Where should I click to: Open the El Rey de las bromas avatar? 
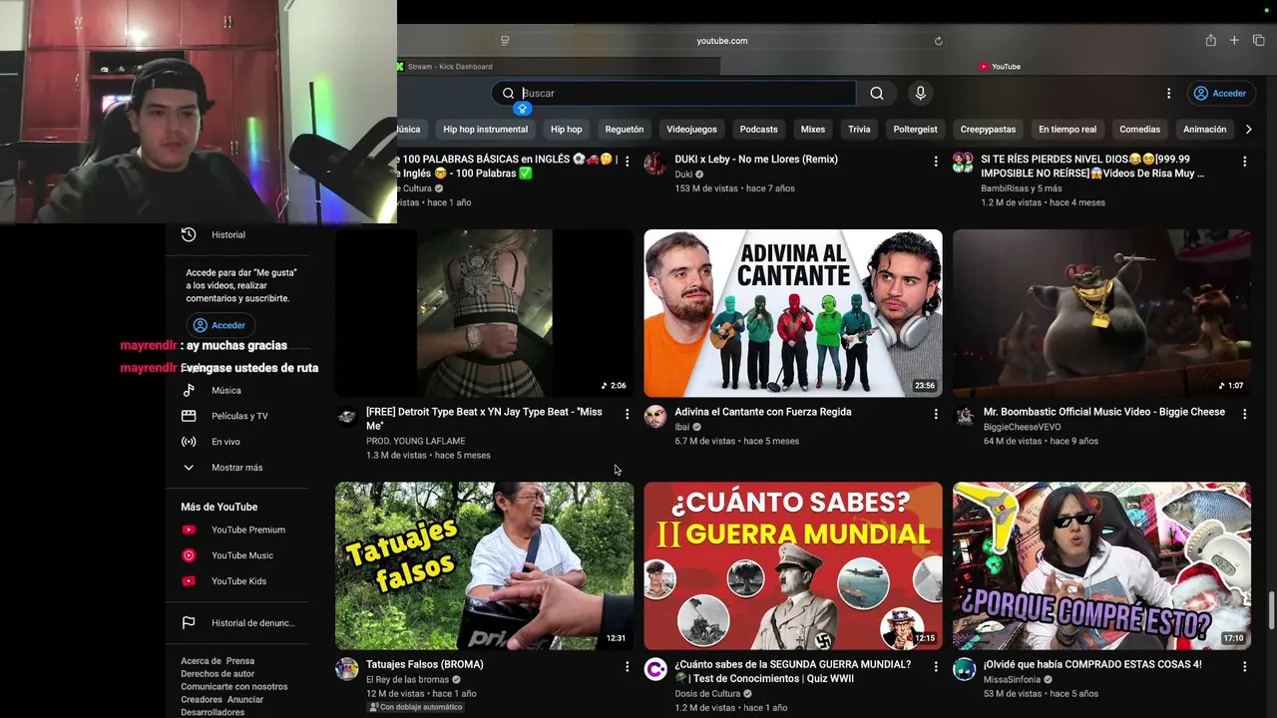[x=346, y=668]
